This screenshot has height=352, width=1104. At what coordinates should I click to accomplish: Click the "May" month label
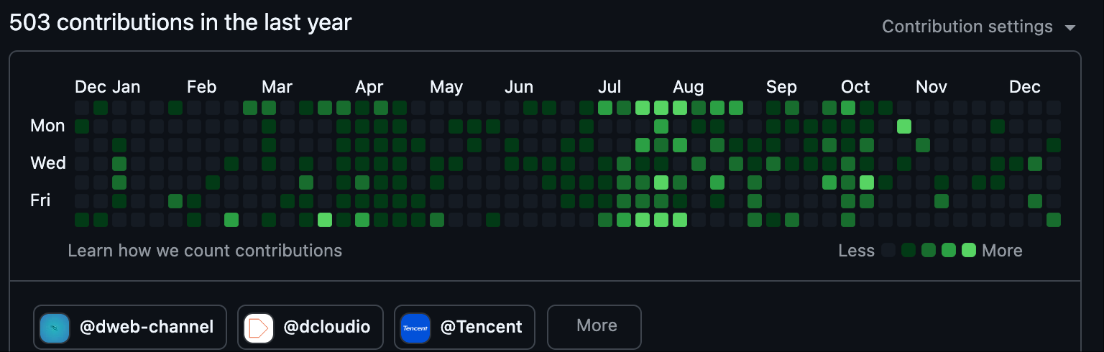[446, 88]
